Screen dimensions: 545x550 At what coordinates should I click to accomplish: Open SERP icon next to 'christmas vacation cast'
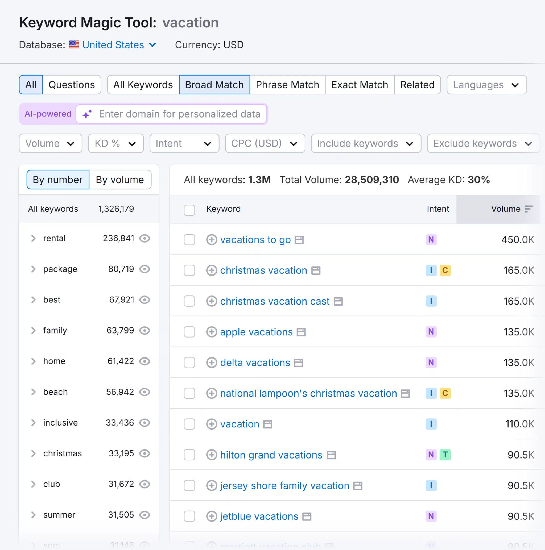pos(338,302)
